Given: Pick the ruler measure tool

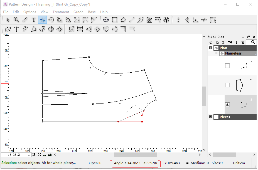Looking at the screenshot, I should click(25, 20).
